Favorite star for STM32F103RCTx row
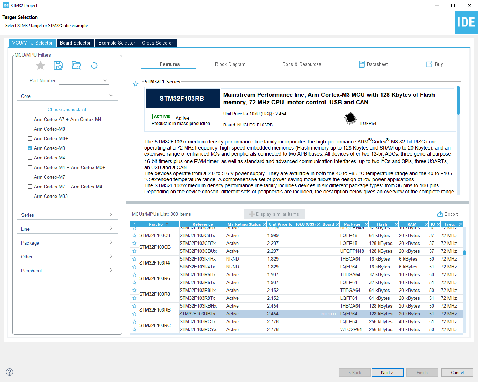The width and height of the screenshot is (478, 382). pyautogui.click(x=134, y=322)
